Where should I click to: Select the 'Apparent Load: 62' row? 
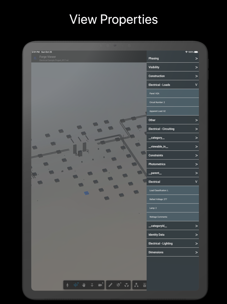point(173,111)
